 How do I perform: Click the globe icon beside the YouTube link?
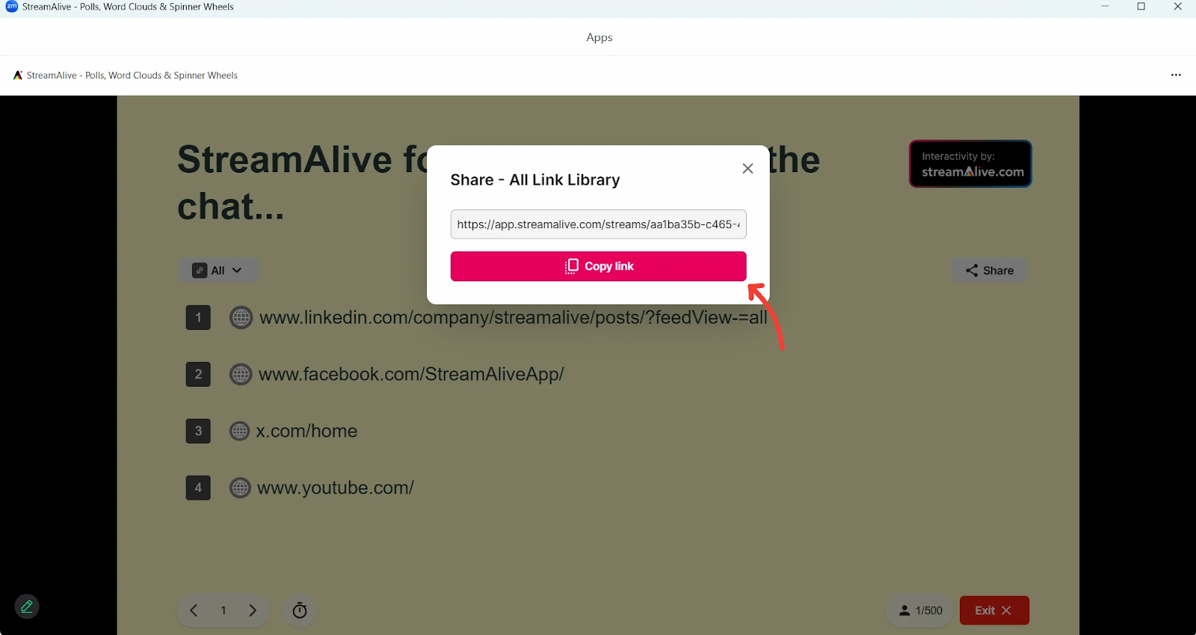click(x=240, y=488)
